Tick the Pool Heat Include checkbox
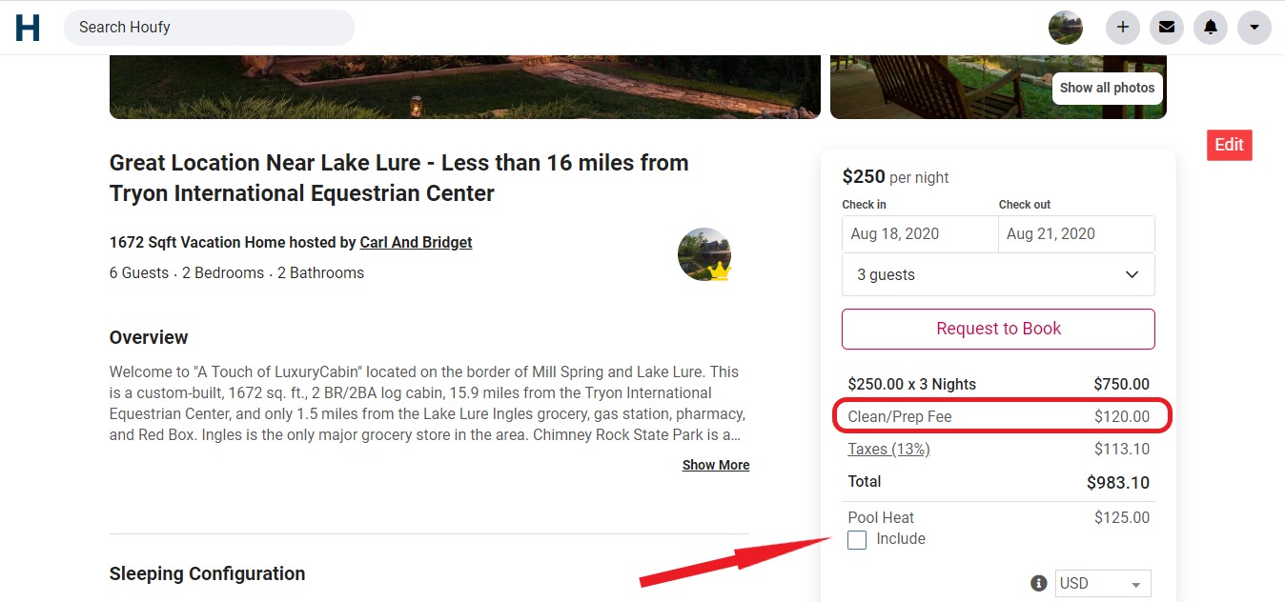This screenshot has width=1285, height=602. pyautogui.click(x=857, y=540)
